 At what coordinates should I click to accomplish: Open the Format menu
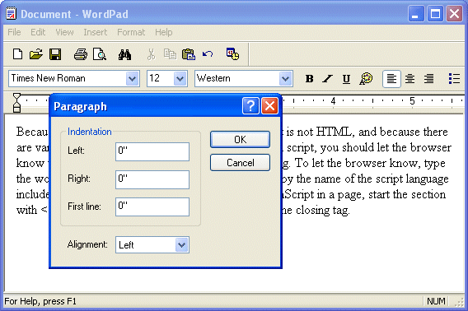131,32
